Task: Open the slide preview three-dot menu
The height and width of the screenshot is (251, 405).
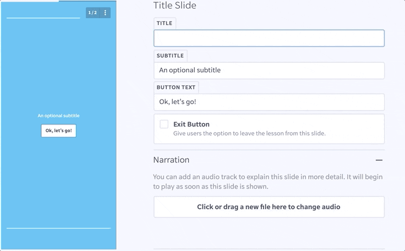Action: (x=105, y=13)
